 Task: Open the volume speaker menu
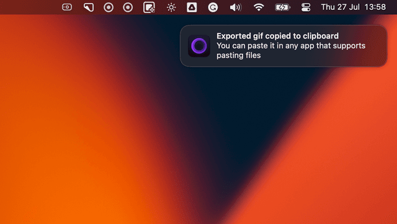point(236,7)
